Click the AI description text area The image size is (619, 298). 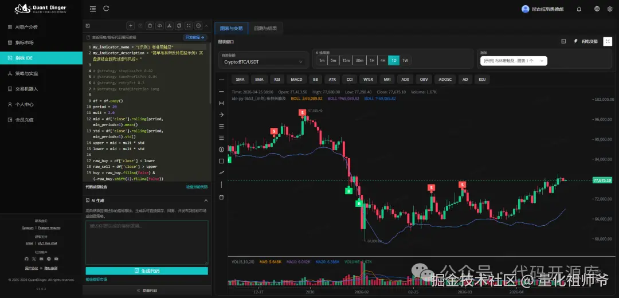(x=147, y=242)
